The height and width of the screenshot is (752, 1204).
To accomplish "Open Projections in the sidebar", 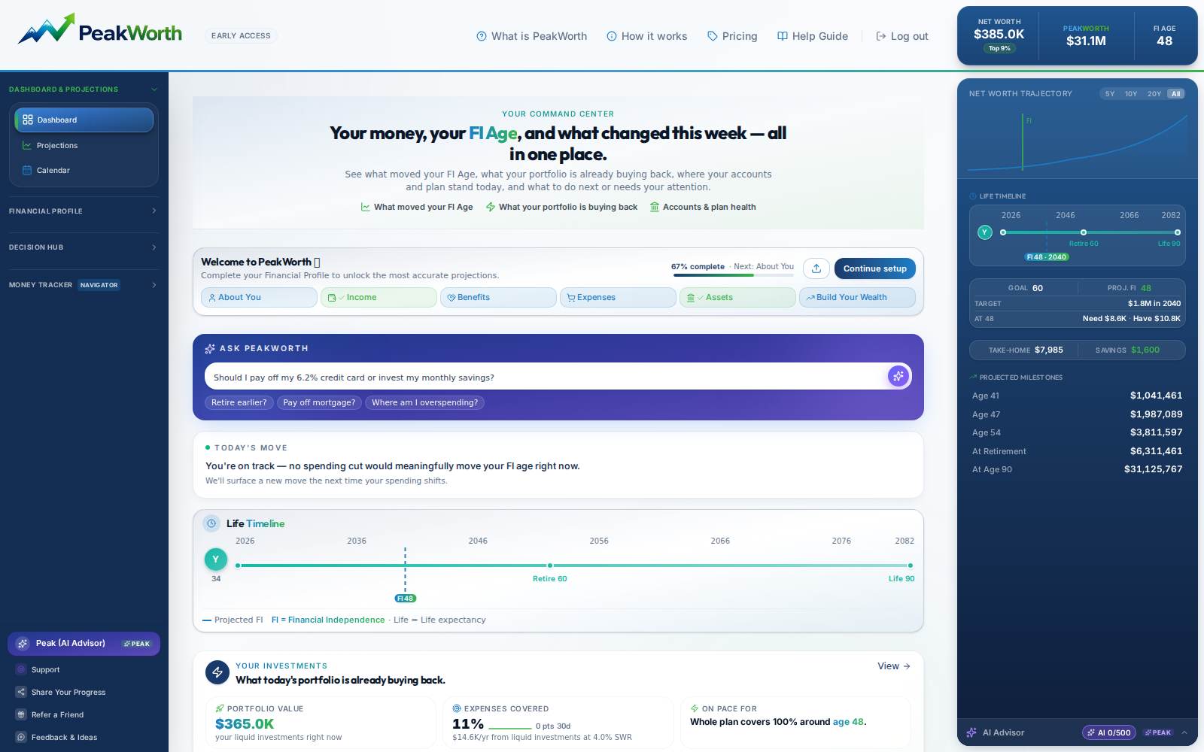I will [x=84, y=145].
